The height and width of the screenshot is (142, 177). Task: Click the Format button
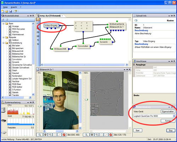tap(168, 121)
